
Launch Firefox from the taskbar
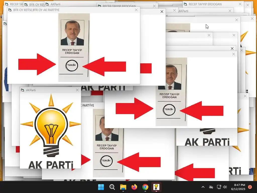point(134,187)
